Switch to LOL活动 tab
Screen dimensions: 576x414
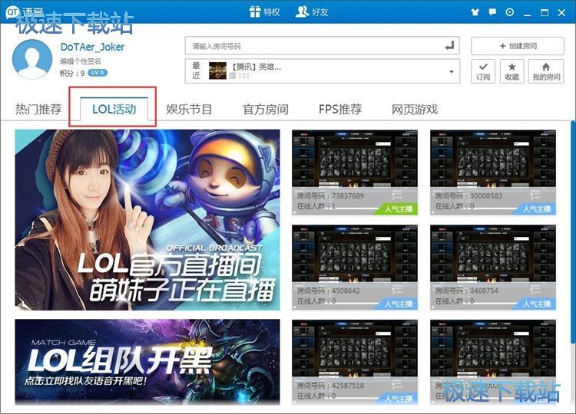coord(114,110)
